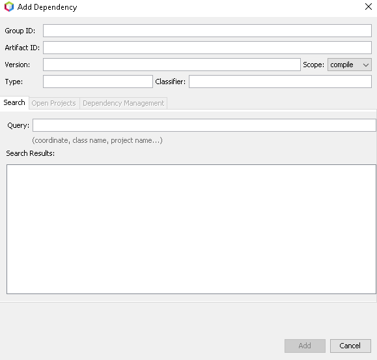Screen dimensions: 377x360
Task: Close the Add Dependency dialog
Action: coord(369,7)
